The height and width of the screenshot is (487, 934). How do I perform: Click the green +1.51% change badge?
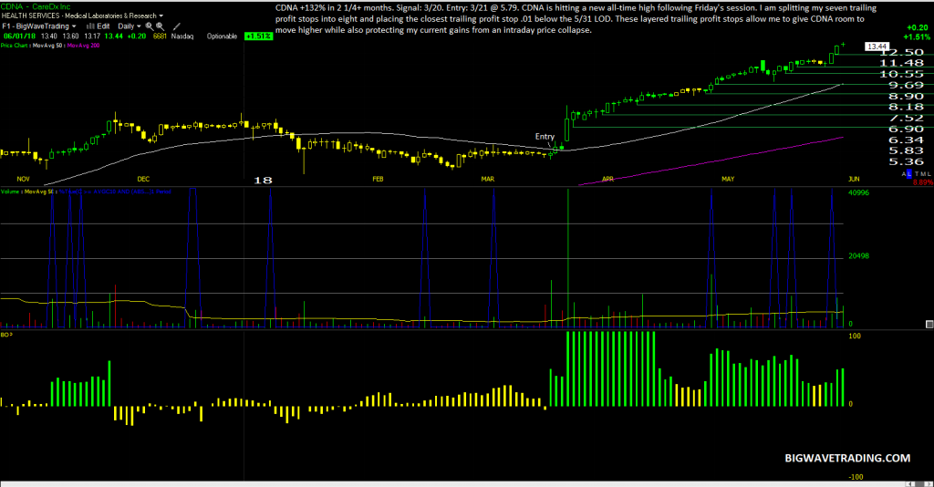point(258,36)
